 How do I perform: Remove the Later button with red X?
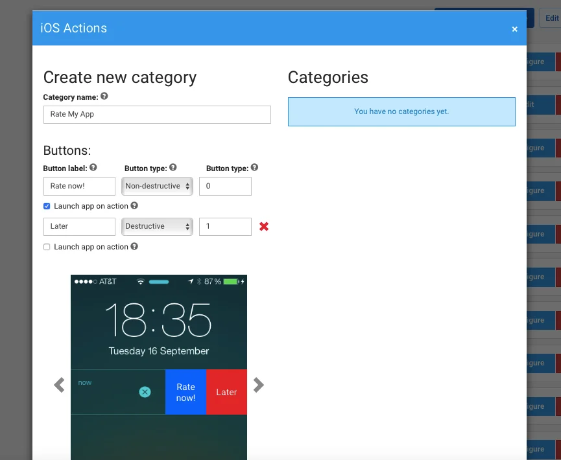(264, 227)
